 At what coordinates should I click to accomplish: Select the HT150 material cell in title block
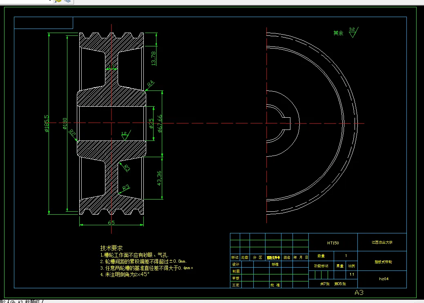point(333,243)
